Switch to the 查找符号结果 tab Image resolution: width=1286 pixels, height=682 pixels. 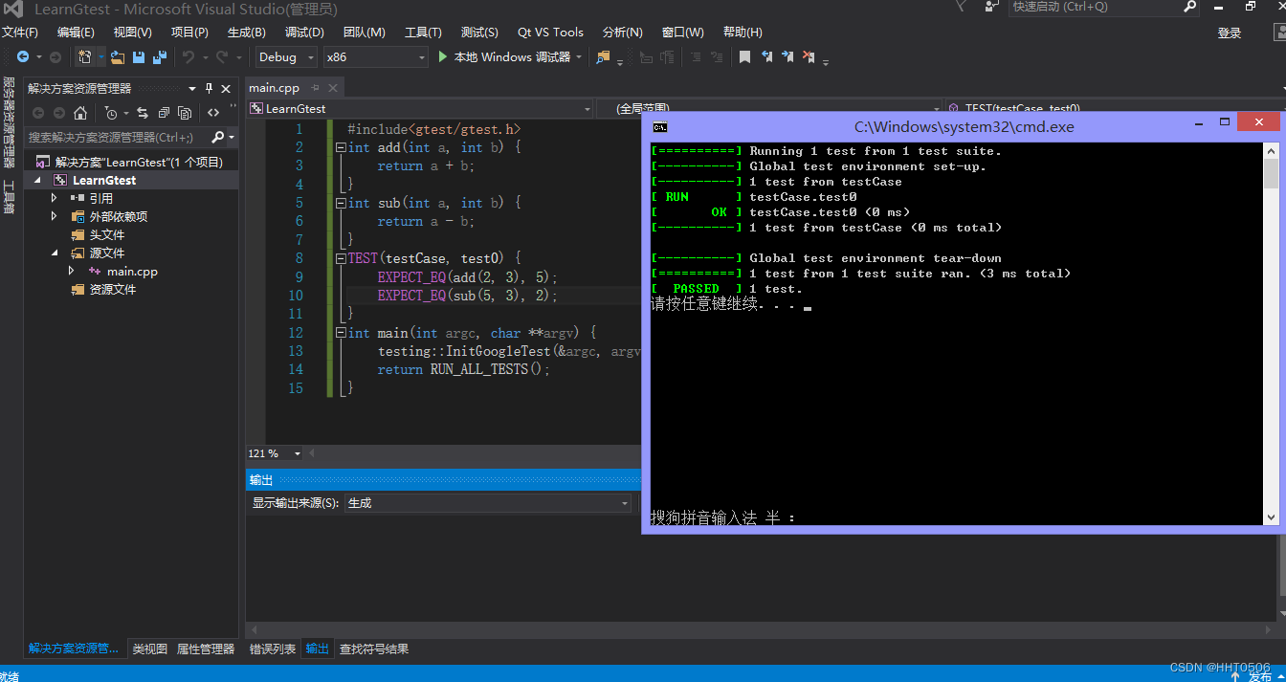(374, 649)
